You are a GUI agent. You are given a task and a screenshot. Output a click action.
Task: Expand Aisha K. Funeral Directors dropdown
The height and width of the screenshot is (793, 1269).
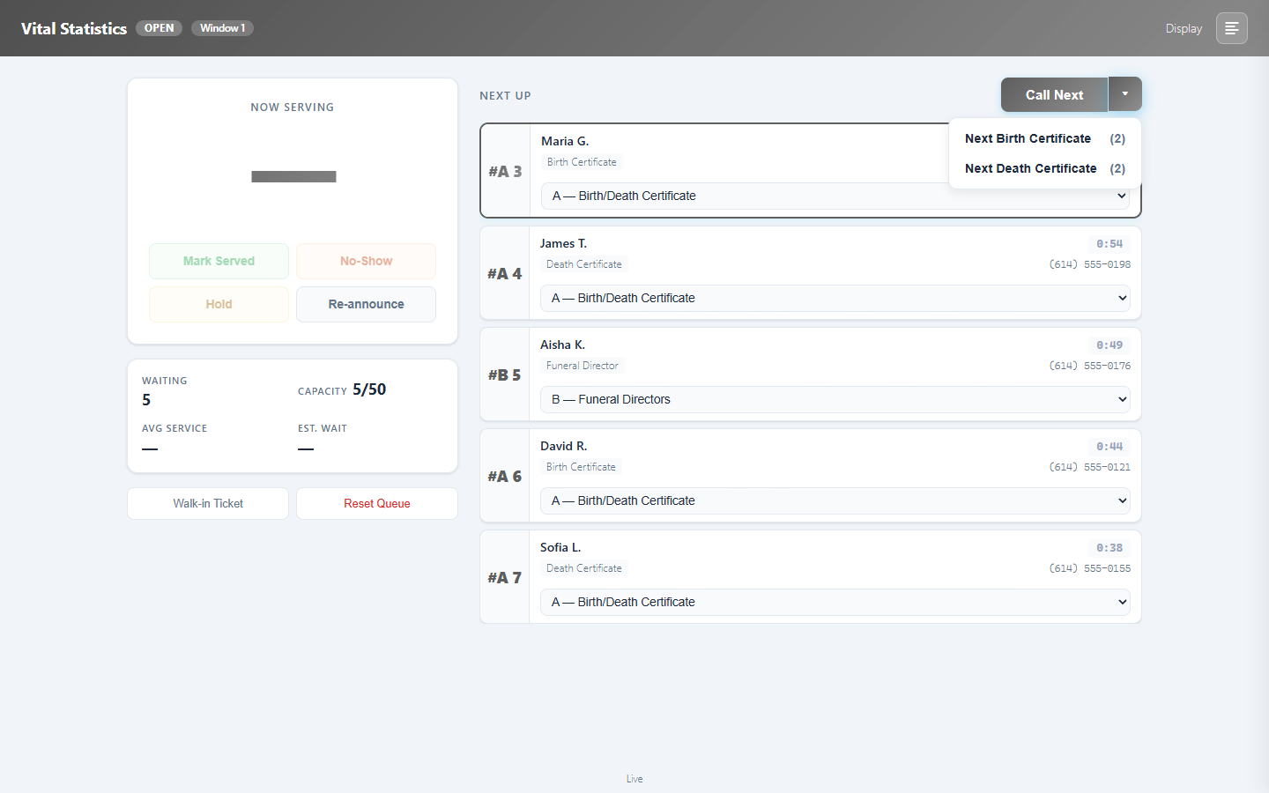point(835,399)
